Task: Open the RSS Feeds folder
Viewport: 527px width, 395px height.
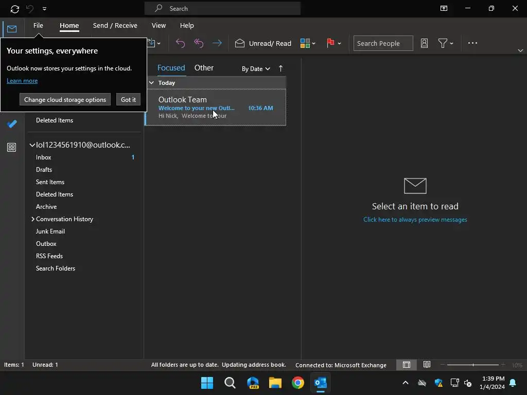Action: coord(49,256)
